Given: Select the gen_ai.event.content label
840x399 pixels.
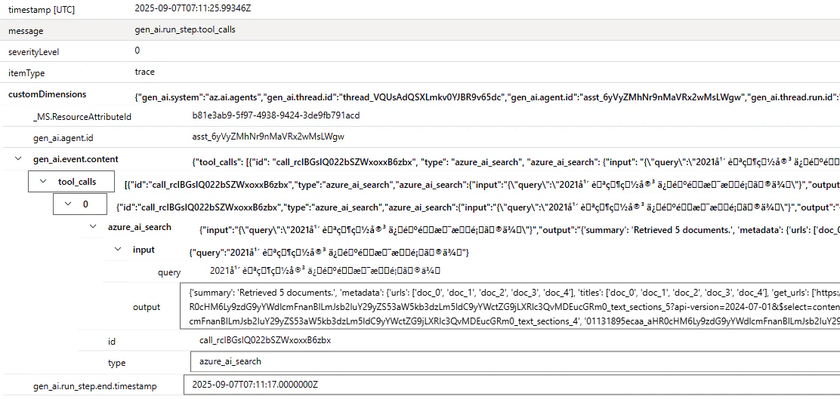Looking at the screenshot, I should coord(76,159).
